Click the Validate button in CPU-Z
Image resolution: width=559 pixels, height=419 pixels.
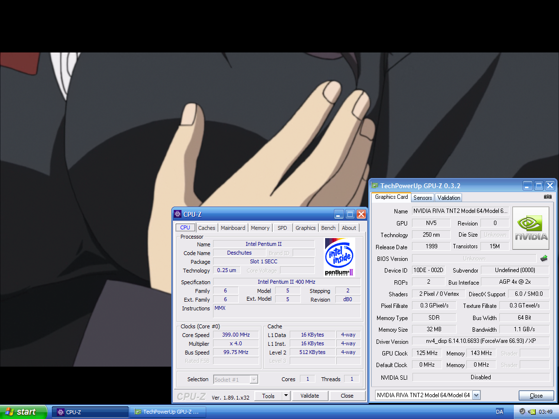[310, 396]
